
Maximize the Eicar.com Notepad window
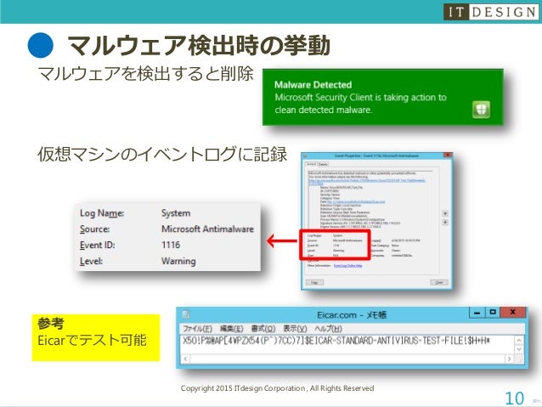point(493,312)
